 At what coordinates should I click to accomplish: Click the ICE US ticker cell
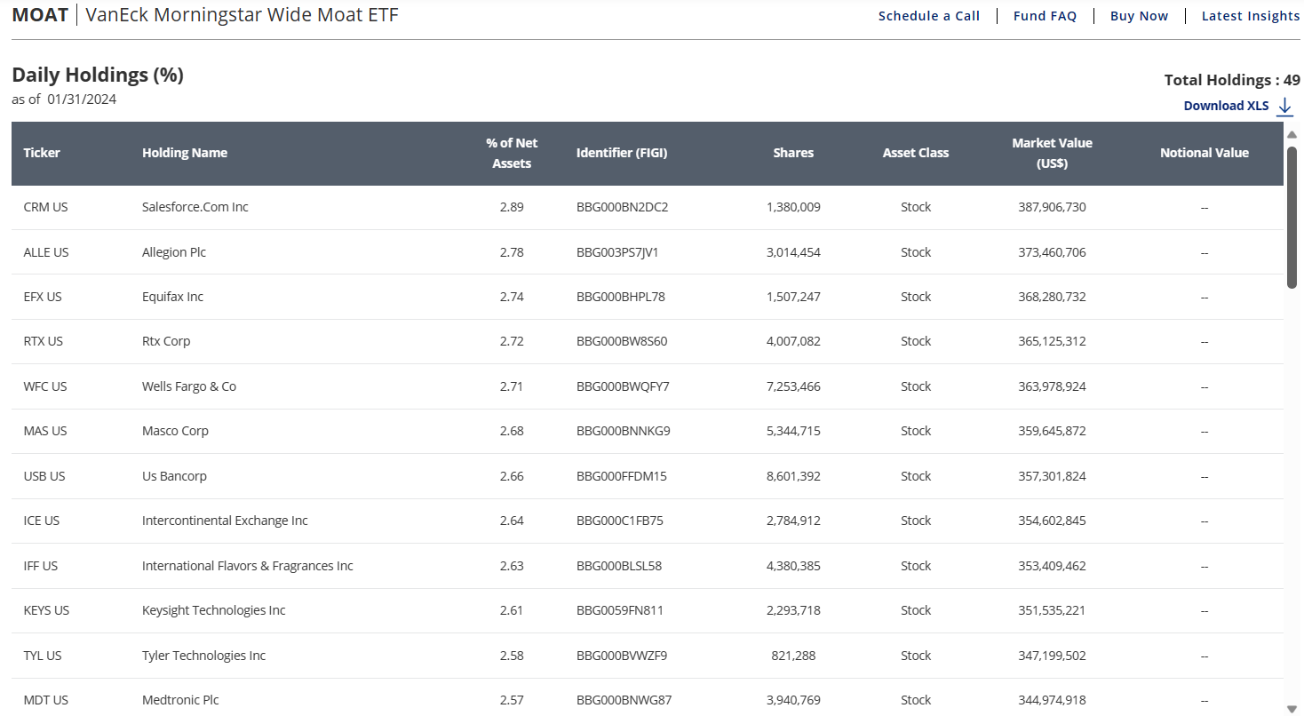[42, 521]
